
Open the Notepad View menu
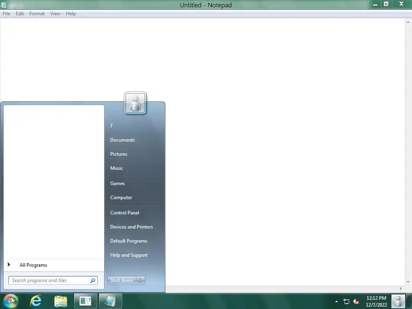(55, 14)
